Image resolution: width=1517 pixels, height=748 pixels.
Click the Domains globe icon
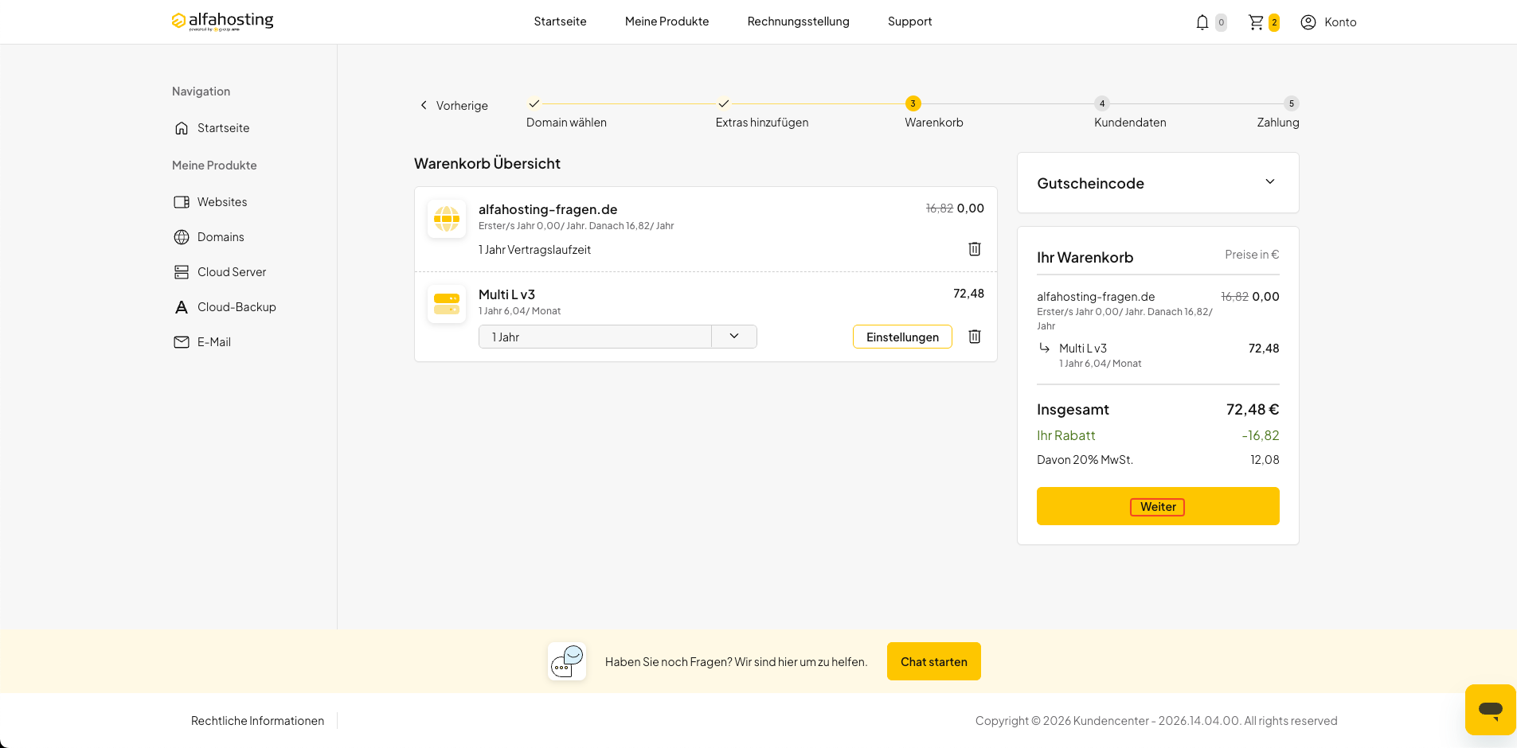pos(182,237)
